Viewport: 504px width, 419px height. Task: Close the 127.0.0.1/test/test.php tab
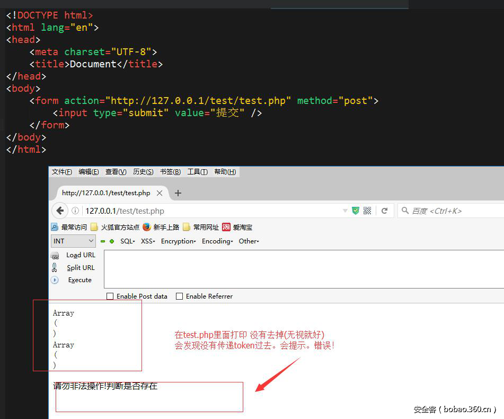pyautogui.click(x=160, y=193)
